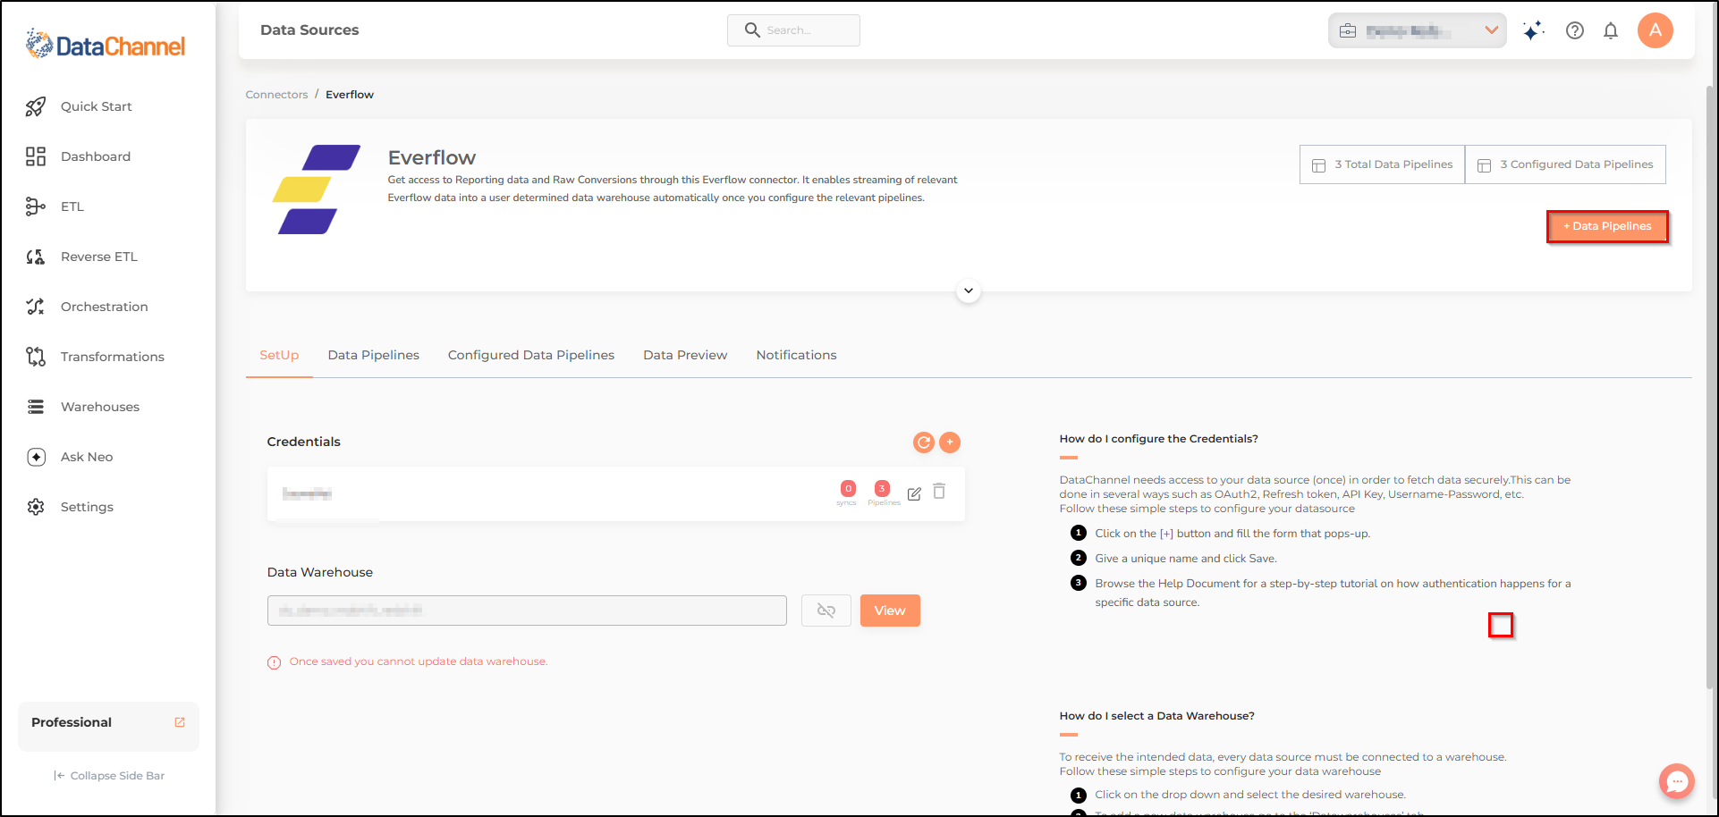Open the help question mark icon
This screenshot has height=817, width=1719.
[1575, 30]
